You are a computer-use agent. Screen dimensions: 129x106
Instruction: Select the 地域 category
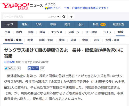point(120,32)
